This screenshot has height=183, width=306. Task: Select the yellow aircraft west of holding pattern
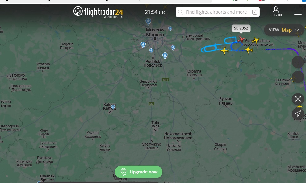[224, 51]
